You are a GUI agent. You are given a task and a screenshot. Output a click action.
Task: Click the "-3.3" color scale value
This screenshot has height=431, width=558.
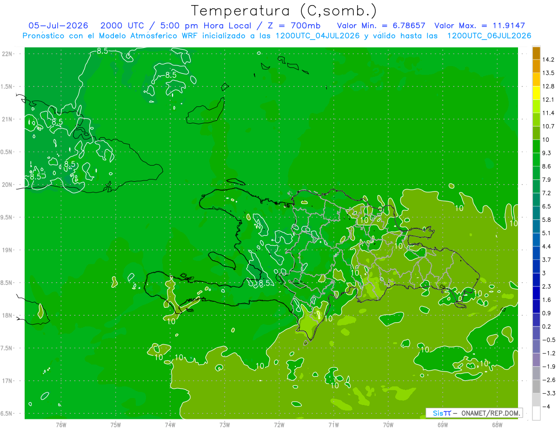pos(548,393)
